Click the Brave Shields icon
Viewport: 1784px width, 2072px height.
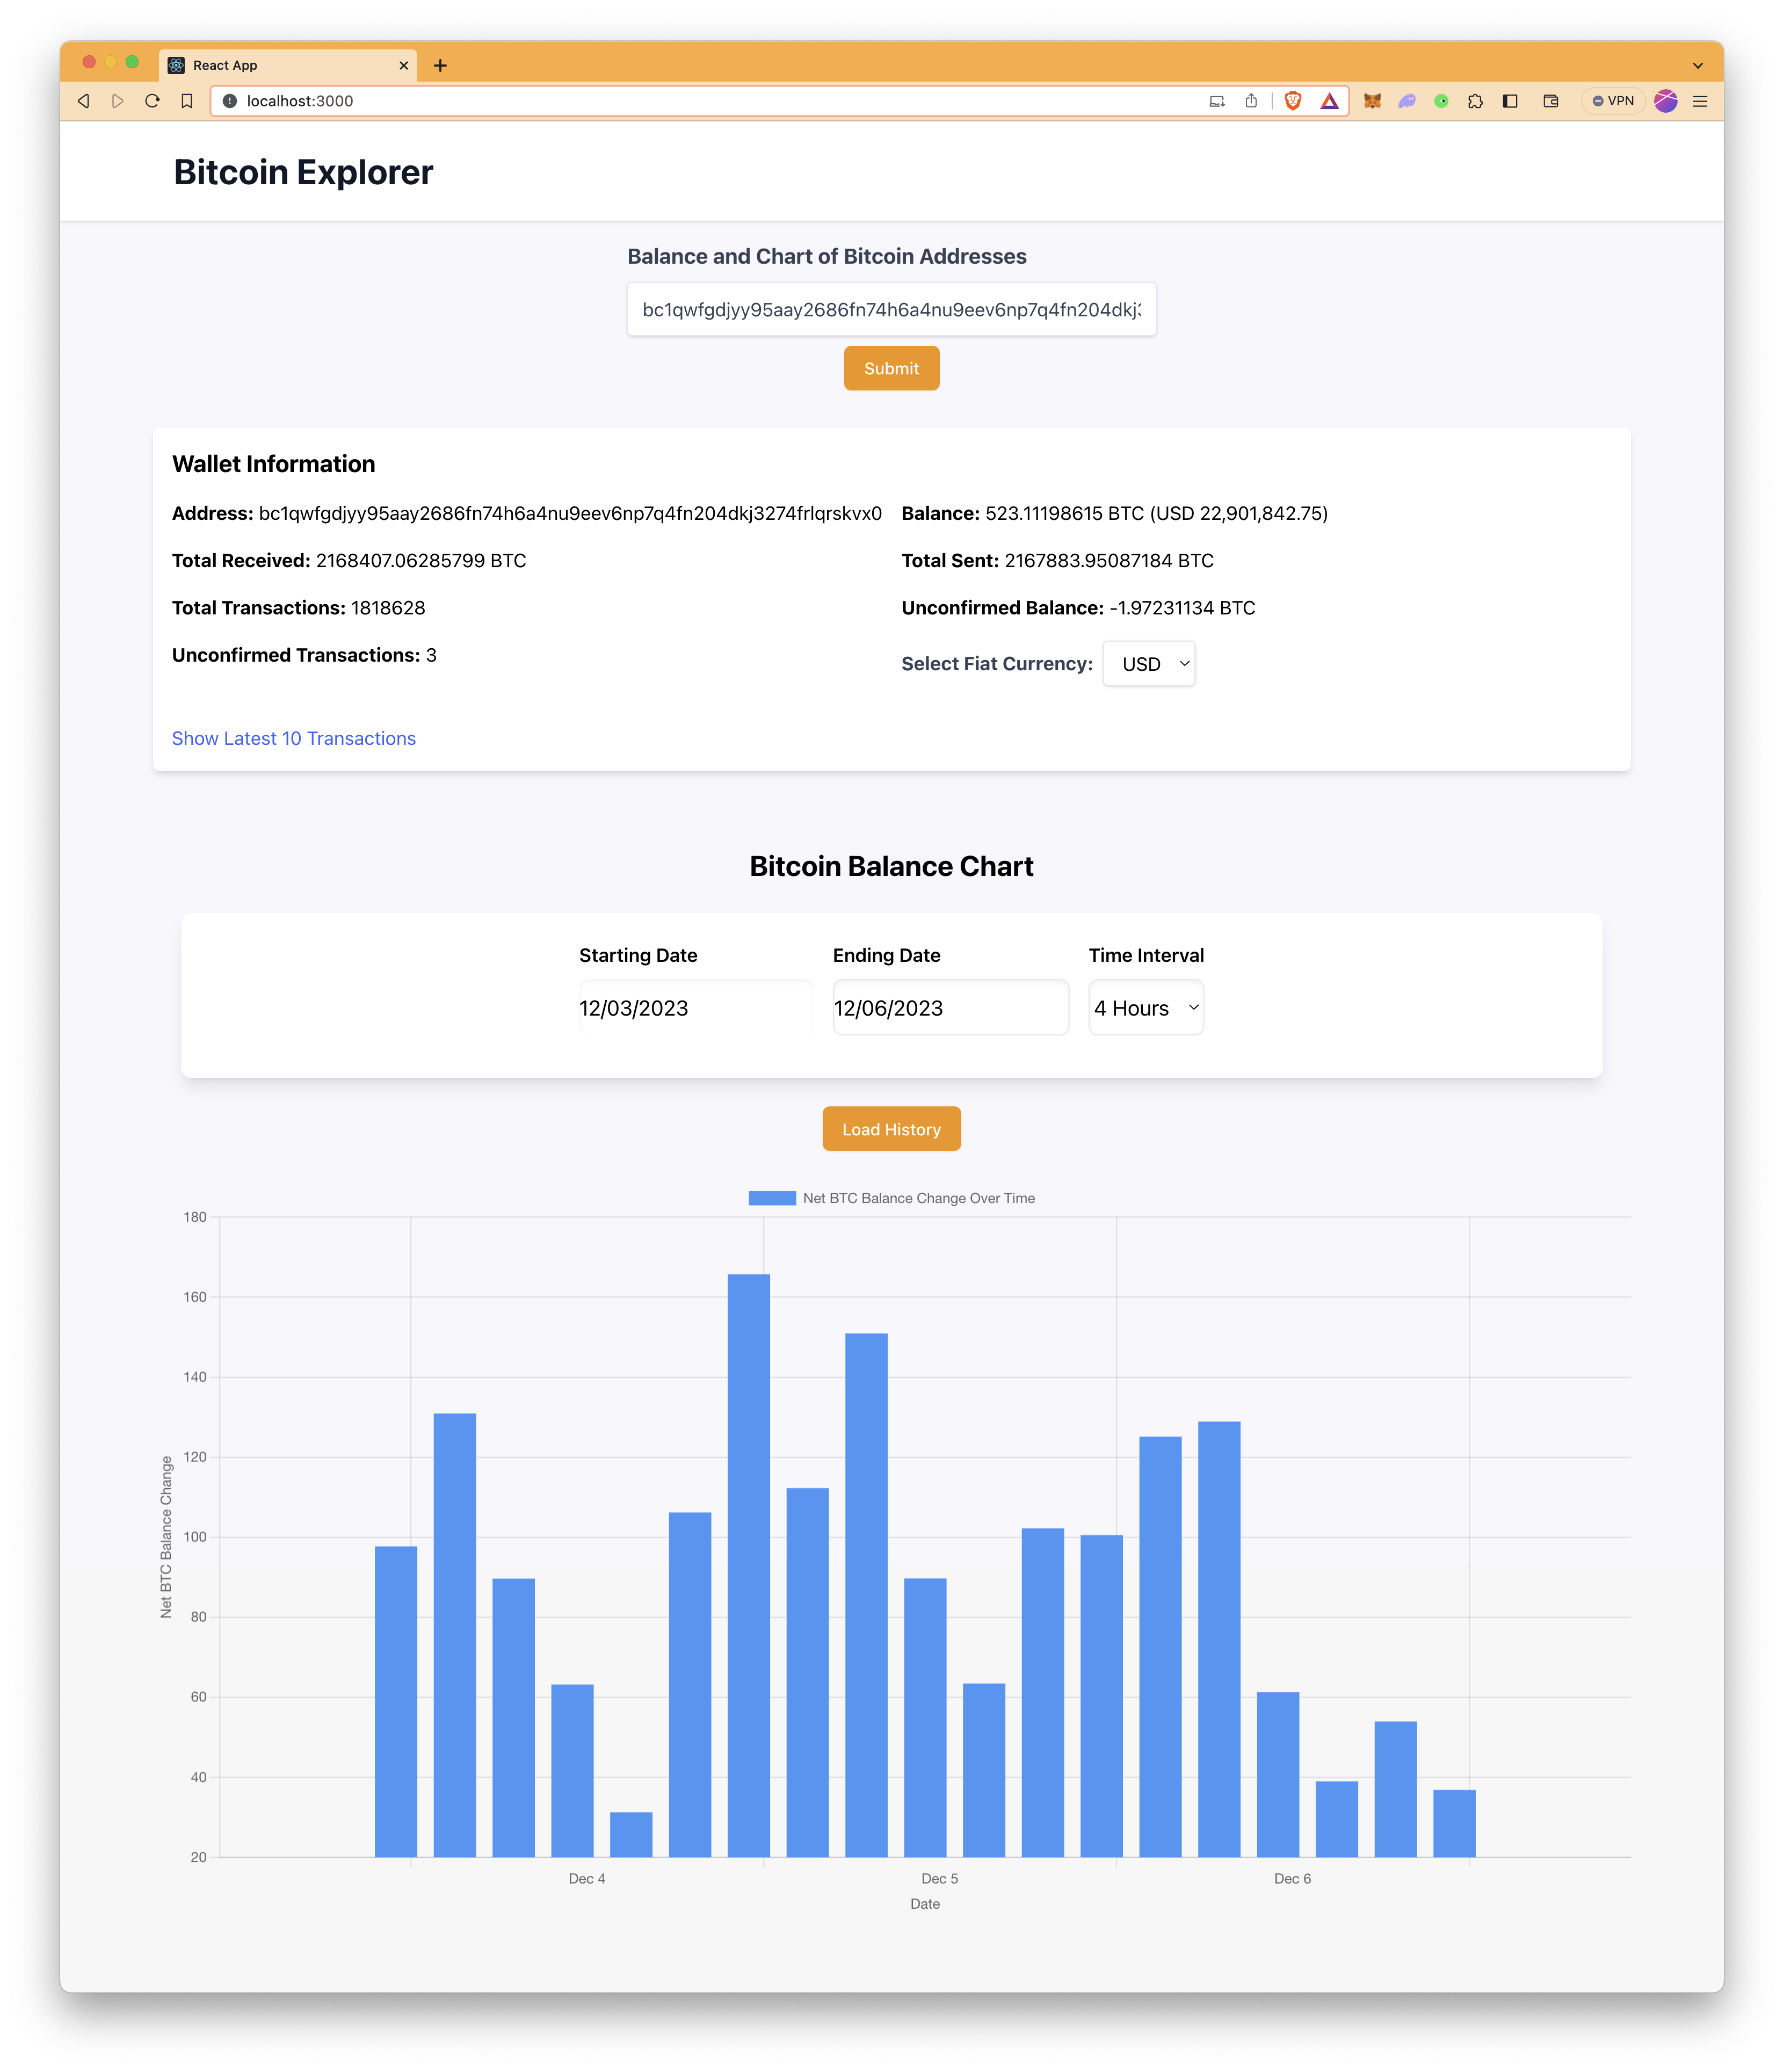pos(1293,101)
